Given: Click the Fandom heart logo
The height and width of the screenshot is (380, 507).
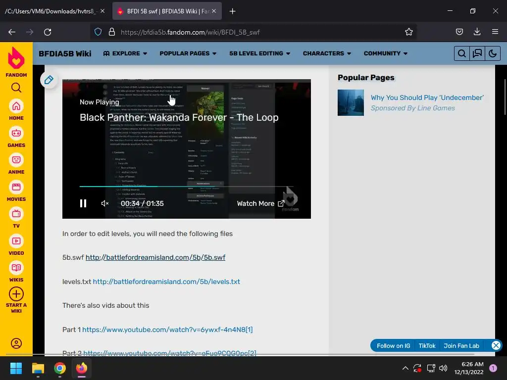Looking at the screenshot, I should pyautogui.click(x=16, y=58).
